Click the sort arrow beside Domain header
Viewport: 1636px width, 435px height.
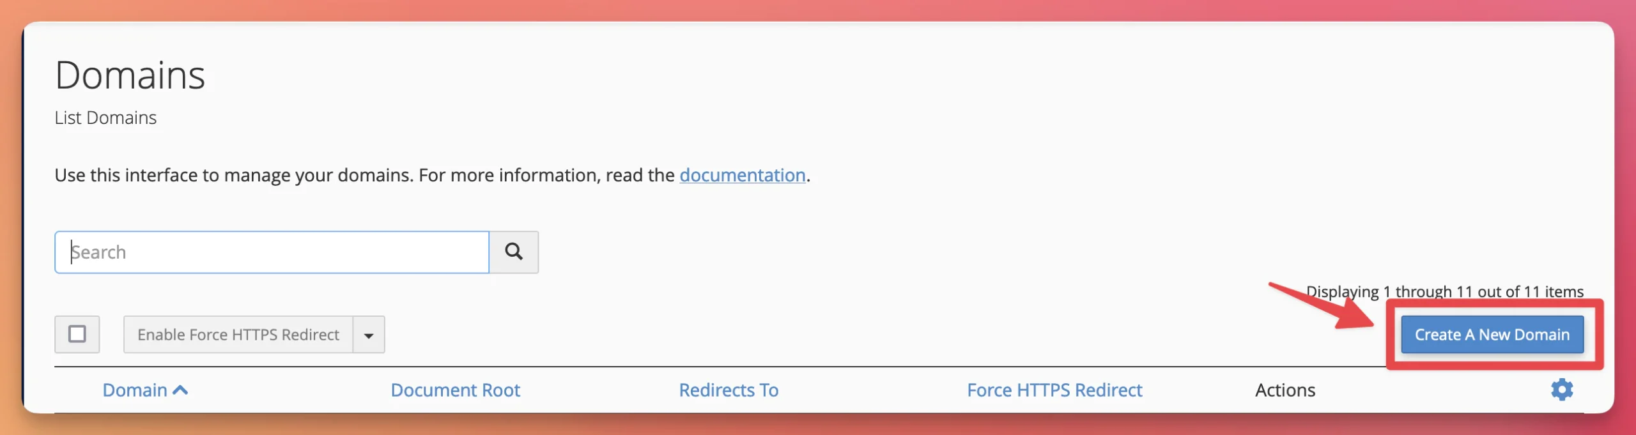pyautogui.click(x=181, y=390)
